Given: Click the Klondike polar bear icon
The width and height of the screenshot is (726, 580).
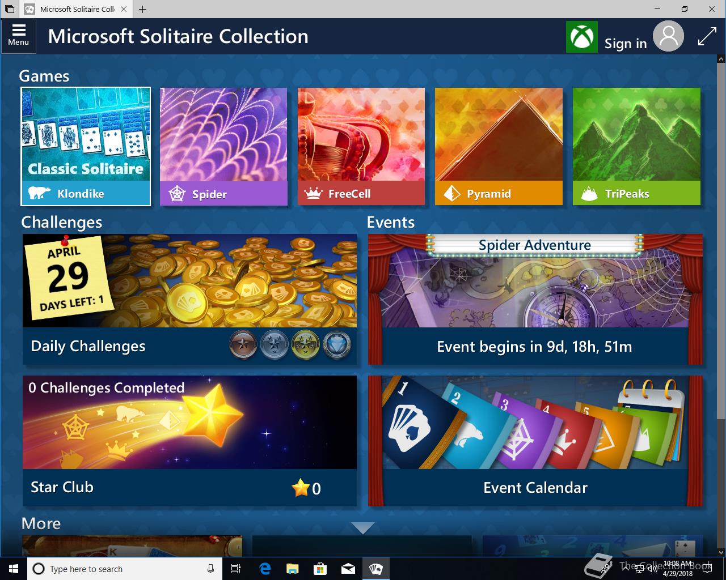Looking at the screenshot, I should (x=39, y=193).
